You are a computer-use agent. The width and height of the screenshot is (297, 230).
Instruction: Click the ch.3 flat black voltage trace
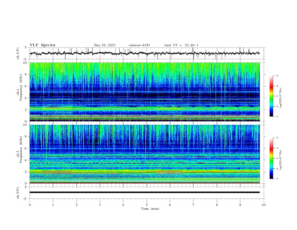click(x=144, y=192)
